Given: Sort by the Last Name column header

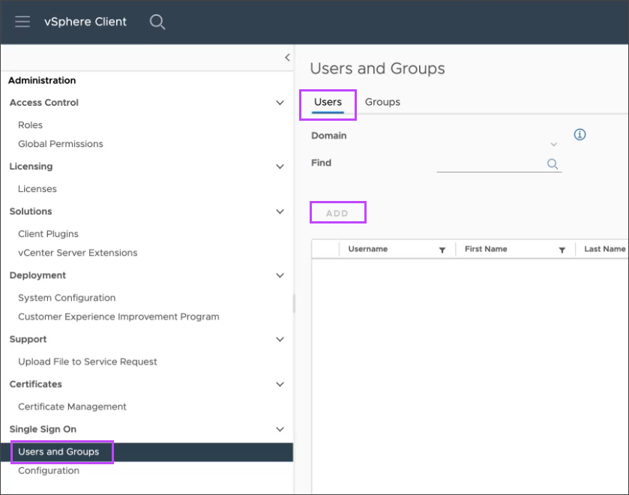Looking at the screenshot, I should point(604,249).
